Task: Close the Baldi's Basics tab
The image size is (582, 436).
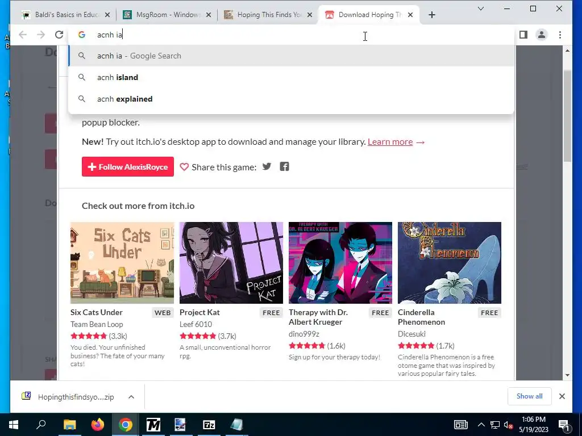Action: (x=107, y=15)
